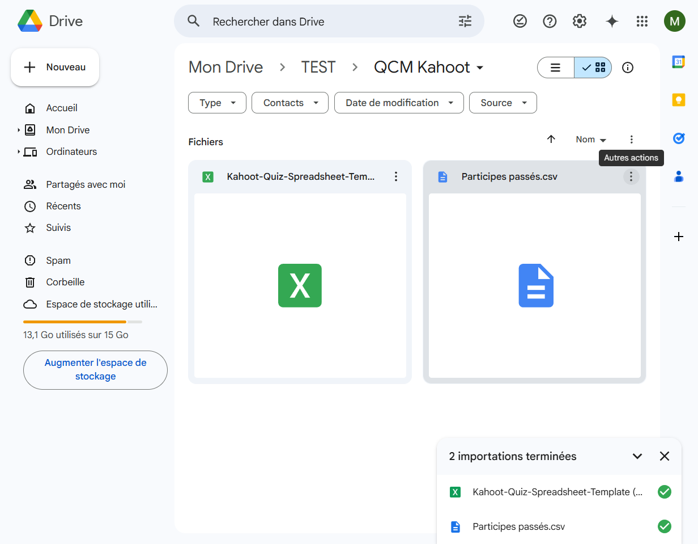Open list header three-dot menu
The image size is (698, 544).
pyautogui.click(x=632, y=139)
